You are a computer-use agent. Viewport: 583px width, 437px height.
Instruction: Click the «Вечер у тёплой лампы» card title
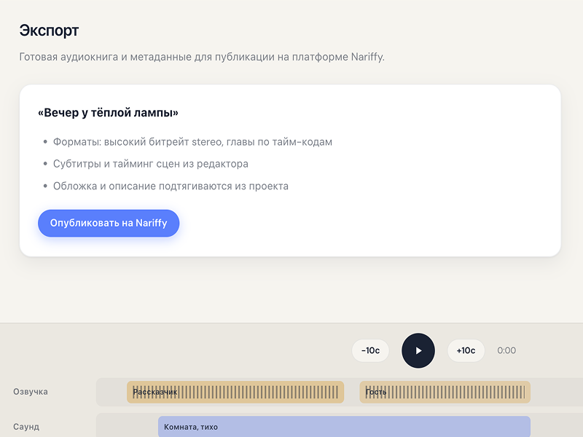[x=108, y=113]
